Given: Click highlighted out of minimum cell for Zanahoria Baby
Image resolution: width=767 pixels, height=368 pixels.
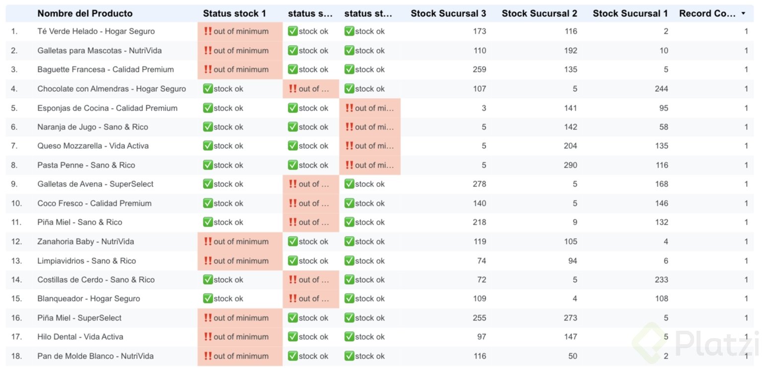Looking at the screenshot, I should [240, 242].
